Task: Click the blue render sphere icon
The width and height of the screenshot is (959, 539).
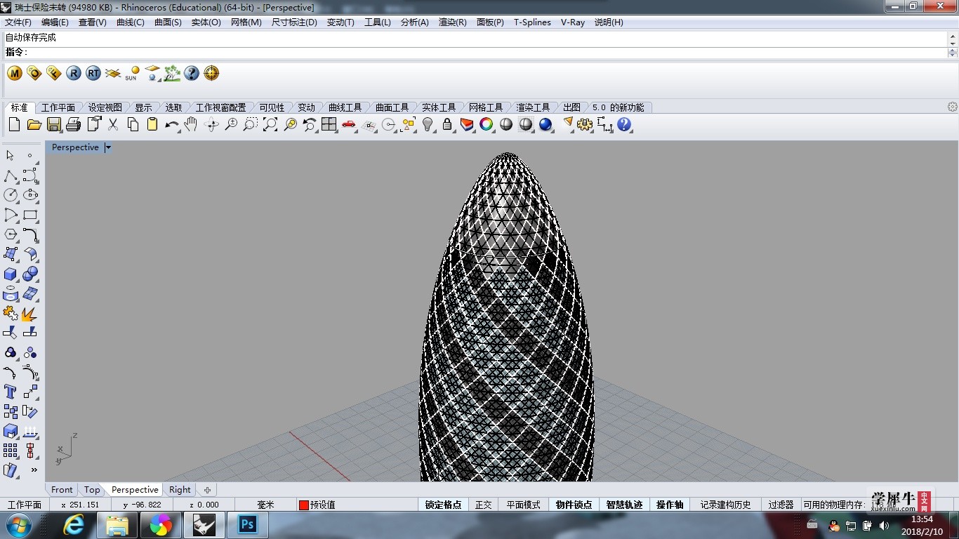Action: pos(545,125)
